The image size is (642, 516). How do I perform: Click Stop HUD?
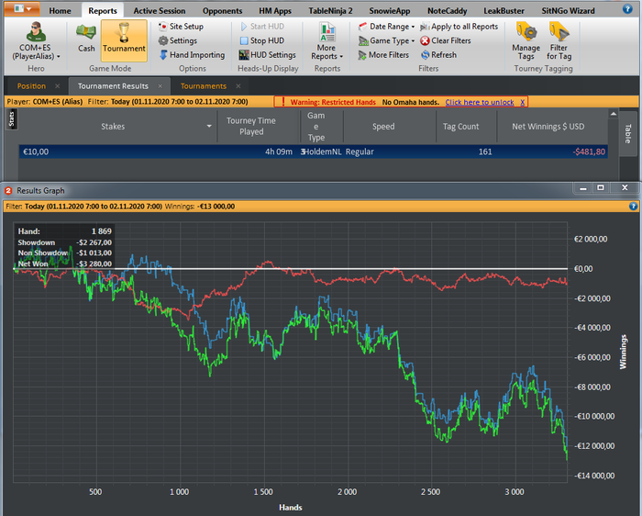262,40
